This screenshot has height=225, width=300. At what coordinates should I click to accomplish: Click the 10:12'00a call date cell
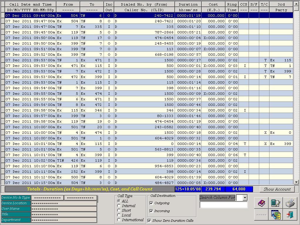tap(30, 177)
